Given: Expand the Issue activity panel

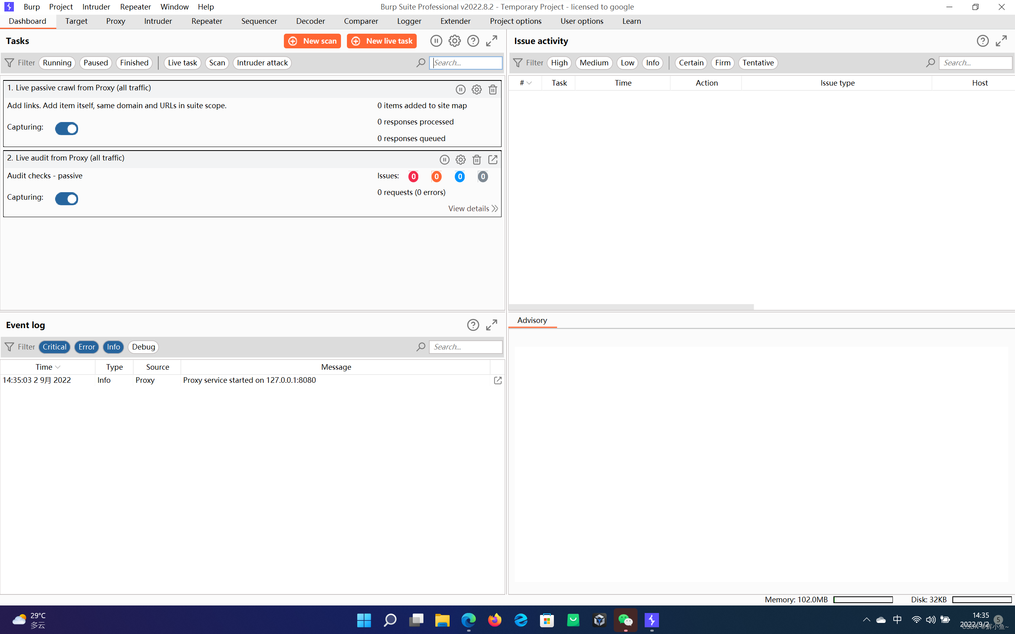Looking at the screenshot, I should coord(1001,41).
